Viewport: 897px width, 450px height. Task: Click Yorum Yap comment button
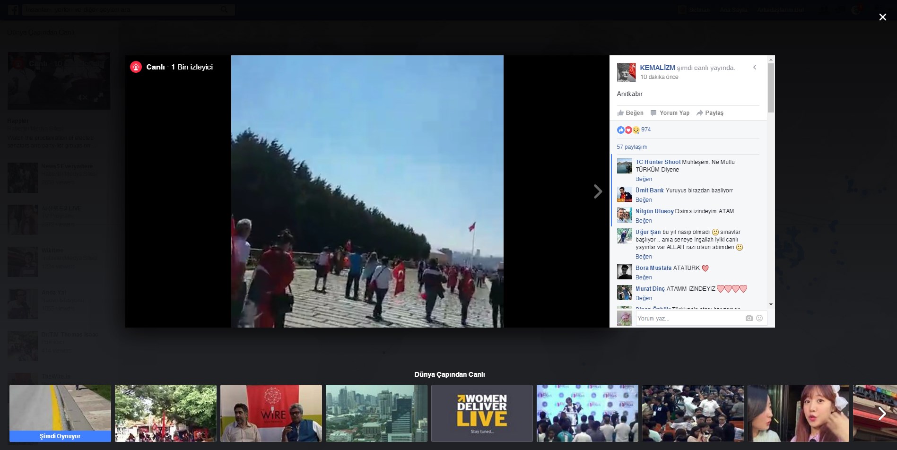point(670,113)
